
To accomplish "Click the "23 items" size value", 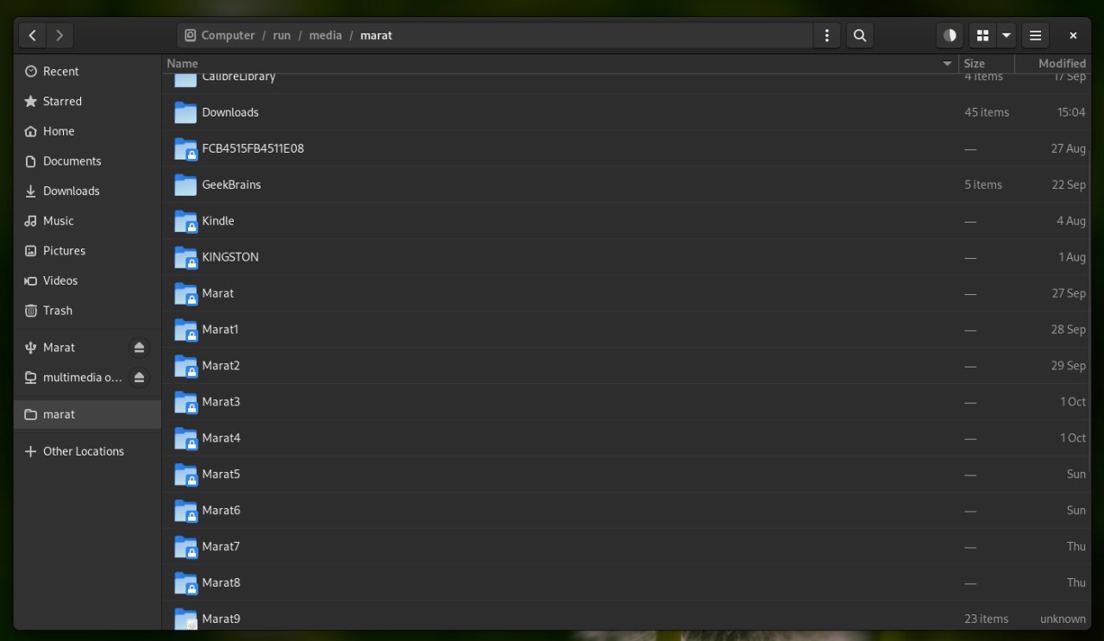I will pyautogui.click(x=987, y=619).
